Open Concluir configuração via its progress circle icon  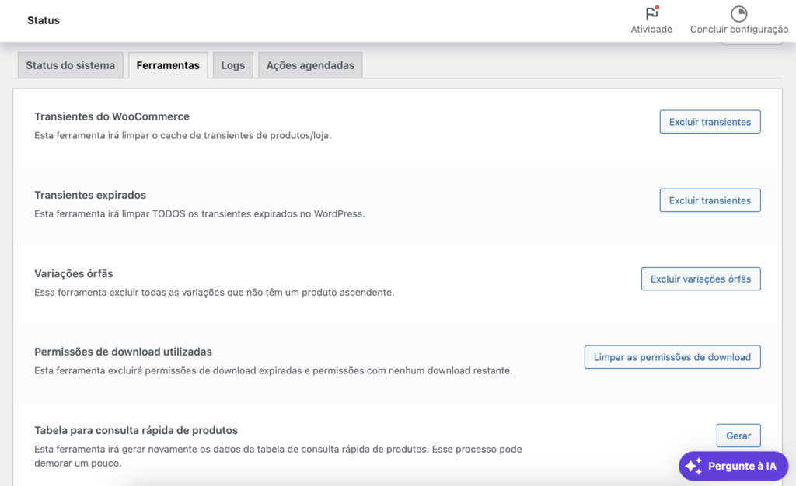pos(738,14)
